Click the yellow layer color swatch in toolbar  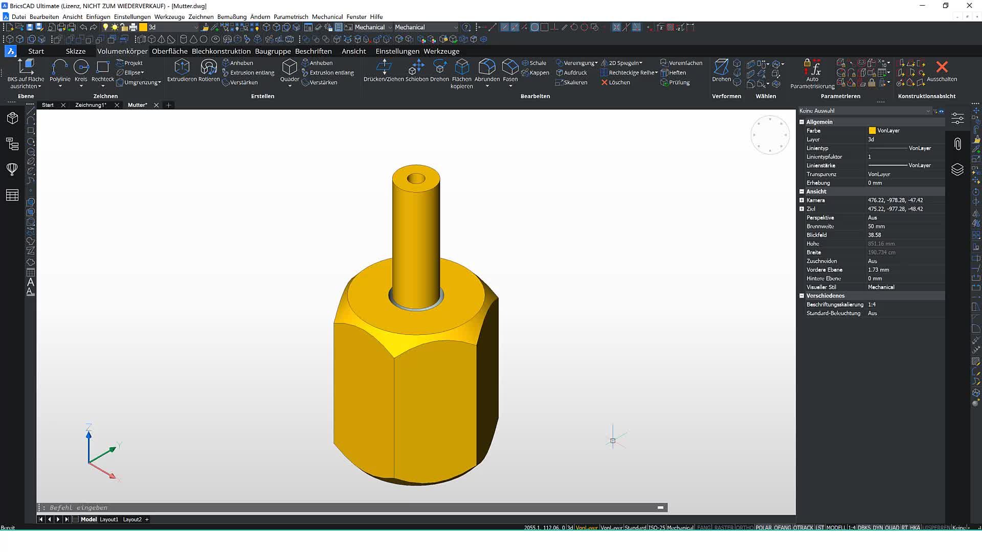(x=143, y=27)
